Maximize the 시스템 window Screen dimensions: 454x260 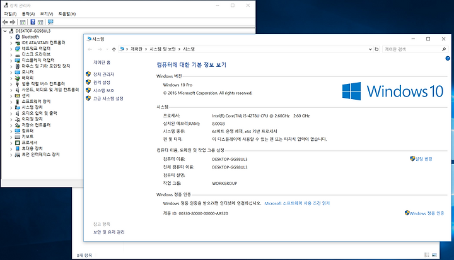click(x=428, y=39)
